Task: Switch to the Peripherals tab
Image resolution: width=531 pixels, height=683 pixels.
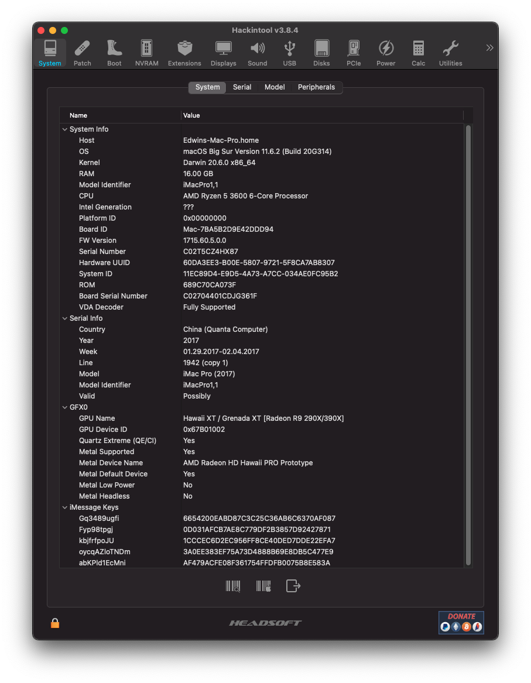Action: click(316, 87)
